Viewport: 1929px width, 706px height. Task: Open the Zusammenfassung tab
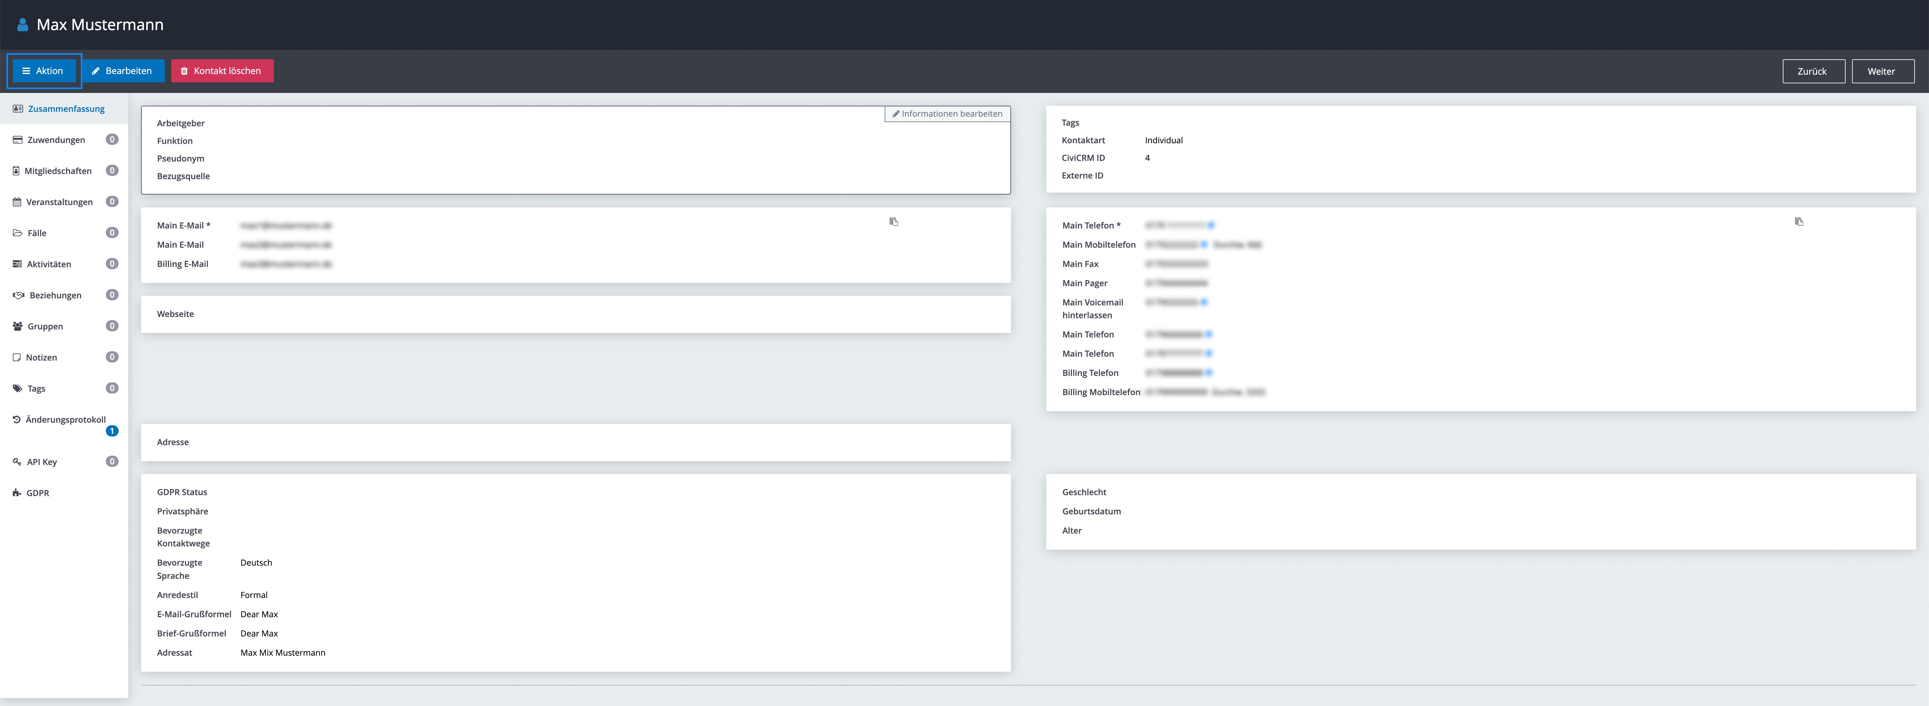64,109
